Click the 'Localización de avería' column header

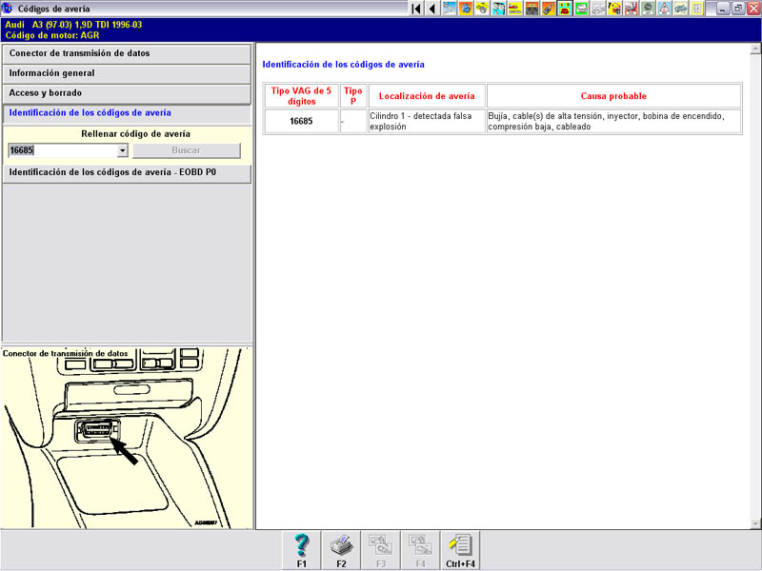427,96
